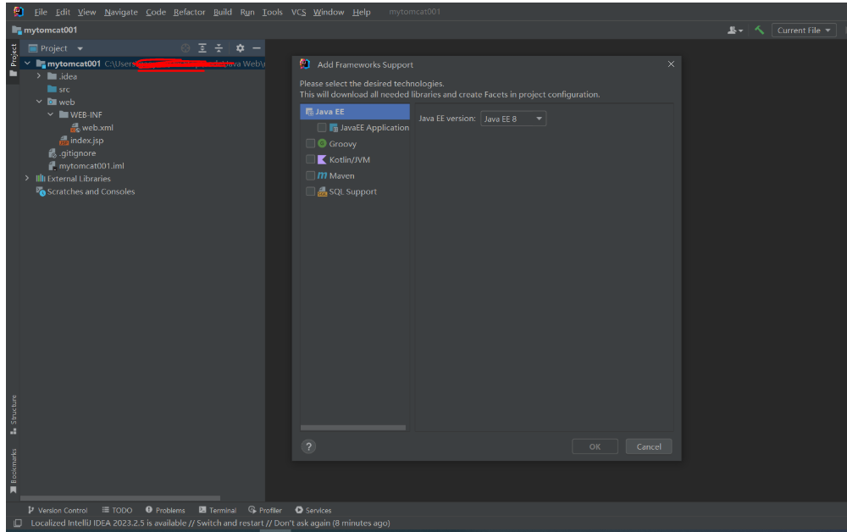
Task: Open the Current File run configuration dropdown
Action: tap(804, 30)
